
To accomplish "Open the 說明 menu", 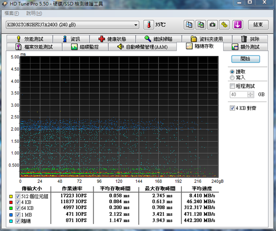I will click(x=34, y=13).
